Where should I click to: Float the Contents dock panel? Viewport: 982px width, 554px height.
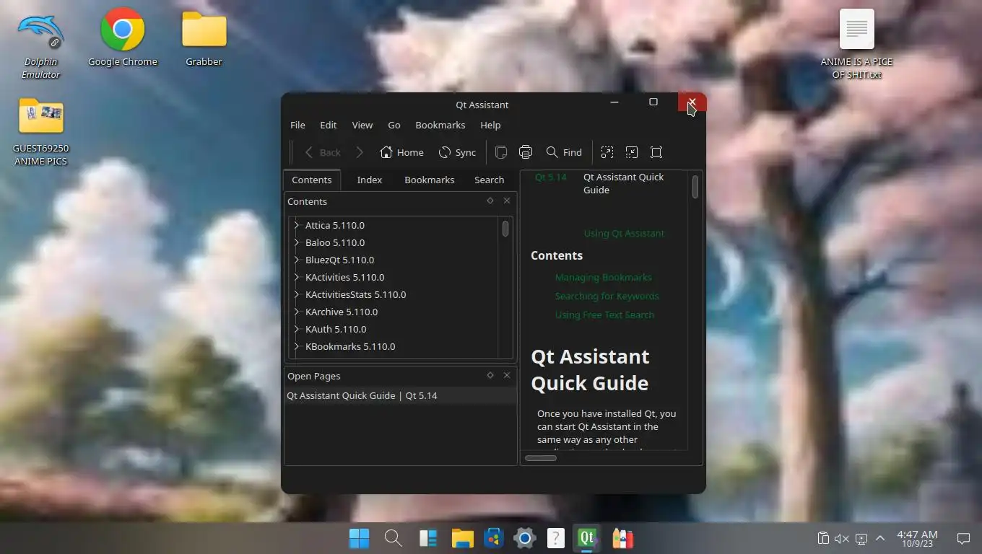tap(490, 201)
